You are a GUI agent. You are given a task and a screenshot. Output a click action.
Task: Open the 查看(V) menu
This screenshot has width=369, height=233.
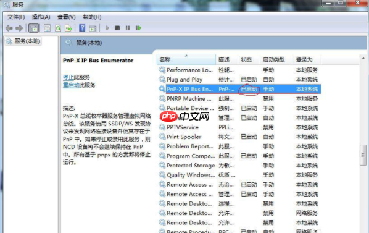(x=67, y=17)
